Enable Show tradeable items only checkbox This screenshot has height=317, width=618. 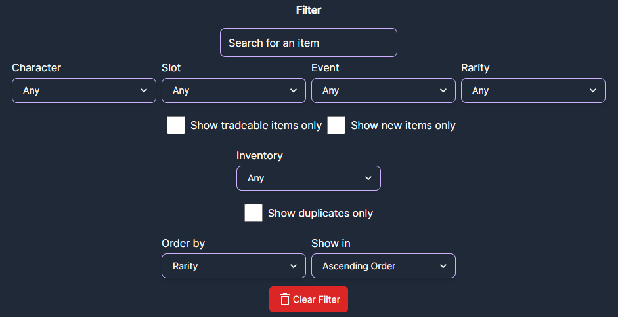[x=176, y=125]
